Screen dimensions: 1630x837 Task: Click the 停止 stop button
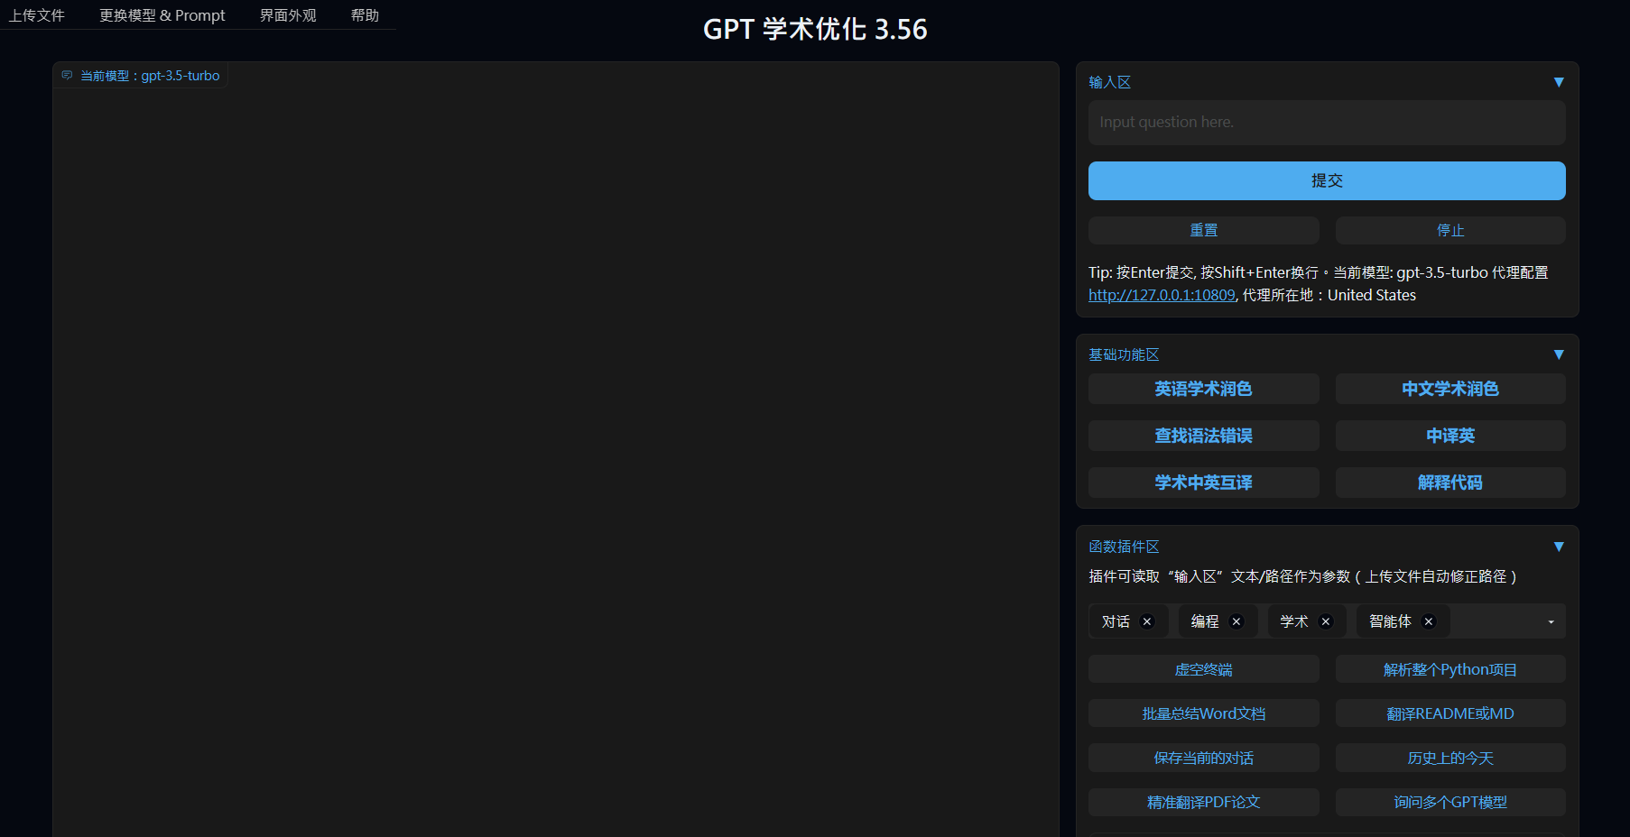point(1450,230)
